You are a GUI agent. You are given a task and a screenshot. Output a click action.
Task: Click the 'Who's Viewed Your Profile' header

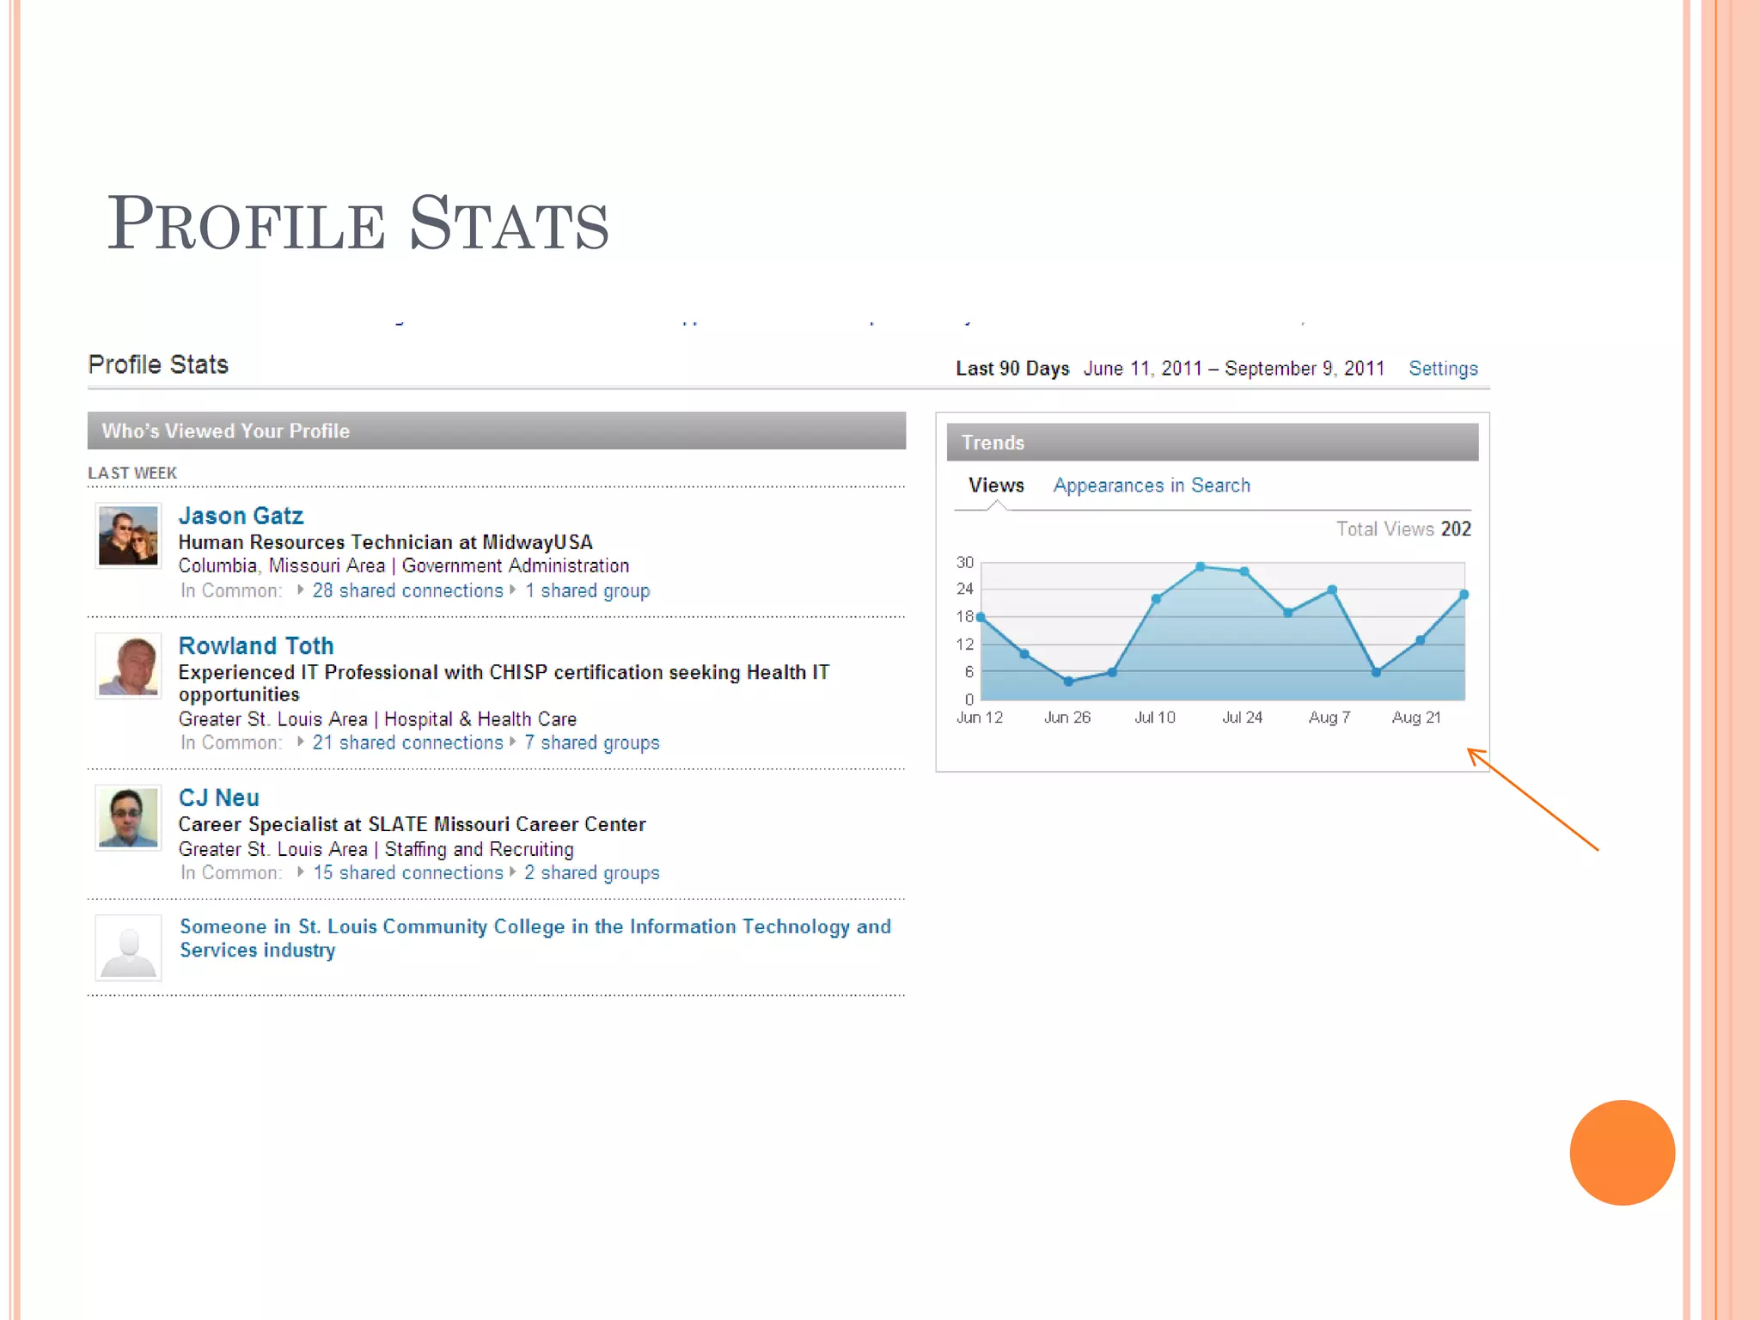click(497, 431)
